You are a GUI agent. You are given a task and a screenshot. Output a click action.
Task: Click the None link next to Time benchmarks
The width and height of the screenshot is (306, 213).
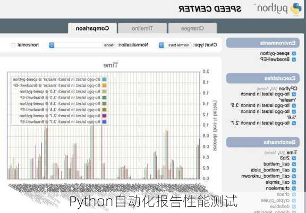[271, 153]
